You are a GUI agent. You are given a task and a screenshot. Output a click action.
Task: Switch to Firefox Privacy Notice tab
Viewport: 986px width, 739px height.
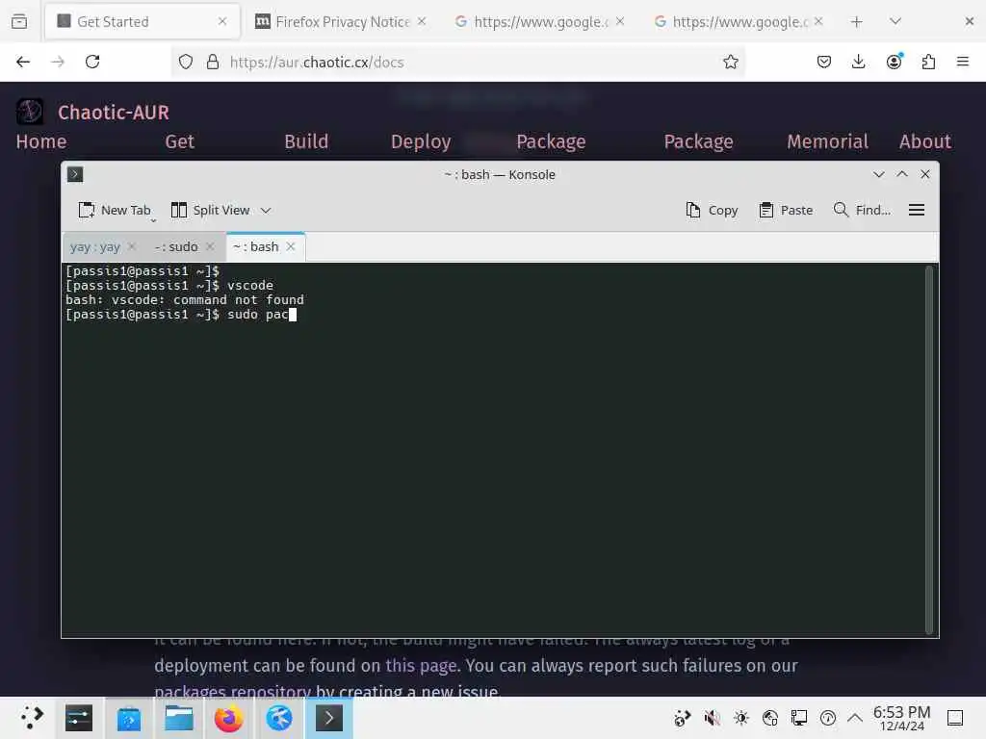click(x=341, y=21)
